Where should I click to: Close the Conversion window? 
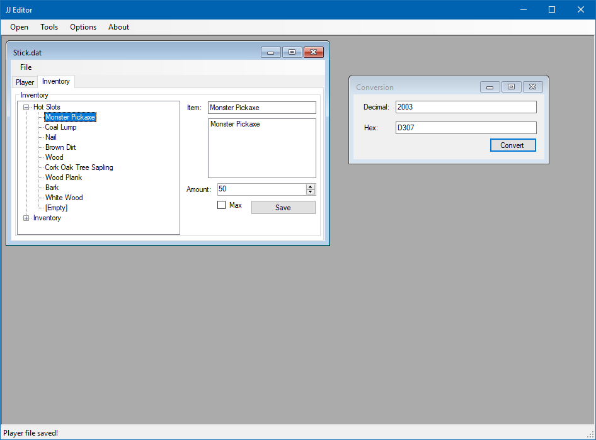(x=532, y=87)
